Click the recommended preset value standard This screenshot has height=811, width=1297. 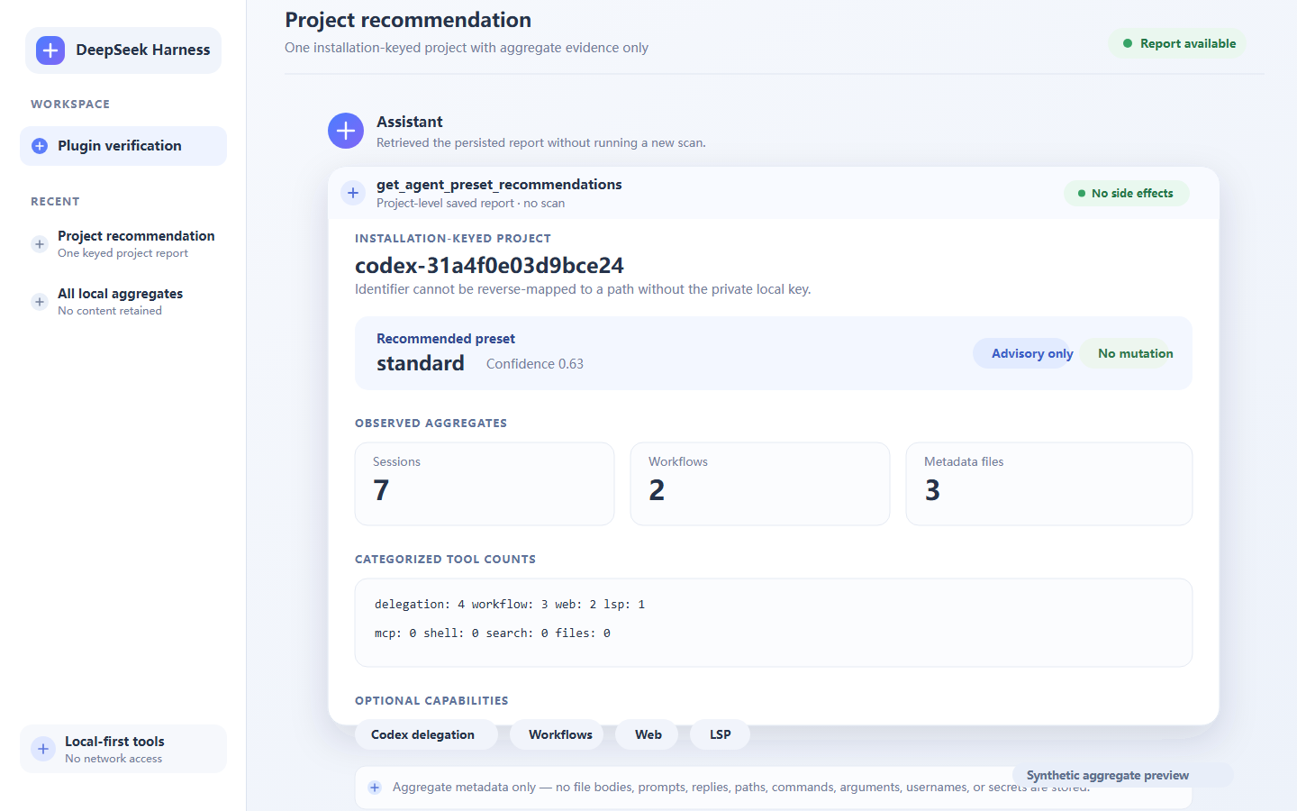point(421,363)
